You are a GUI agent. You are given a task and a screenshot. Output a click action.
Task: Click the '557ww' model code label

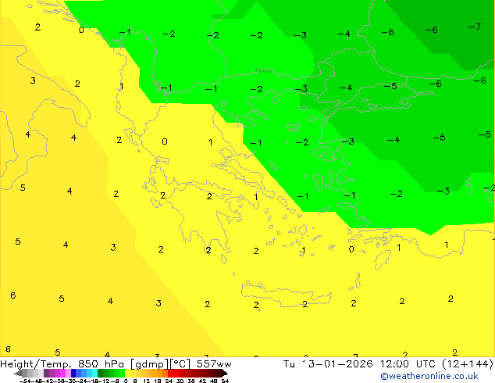(x=214, y=364)
